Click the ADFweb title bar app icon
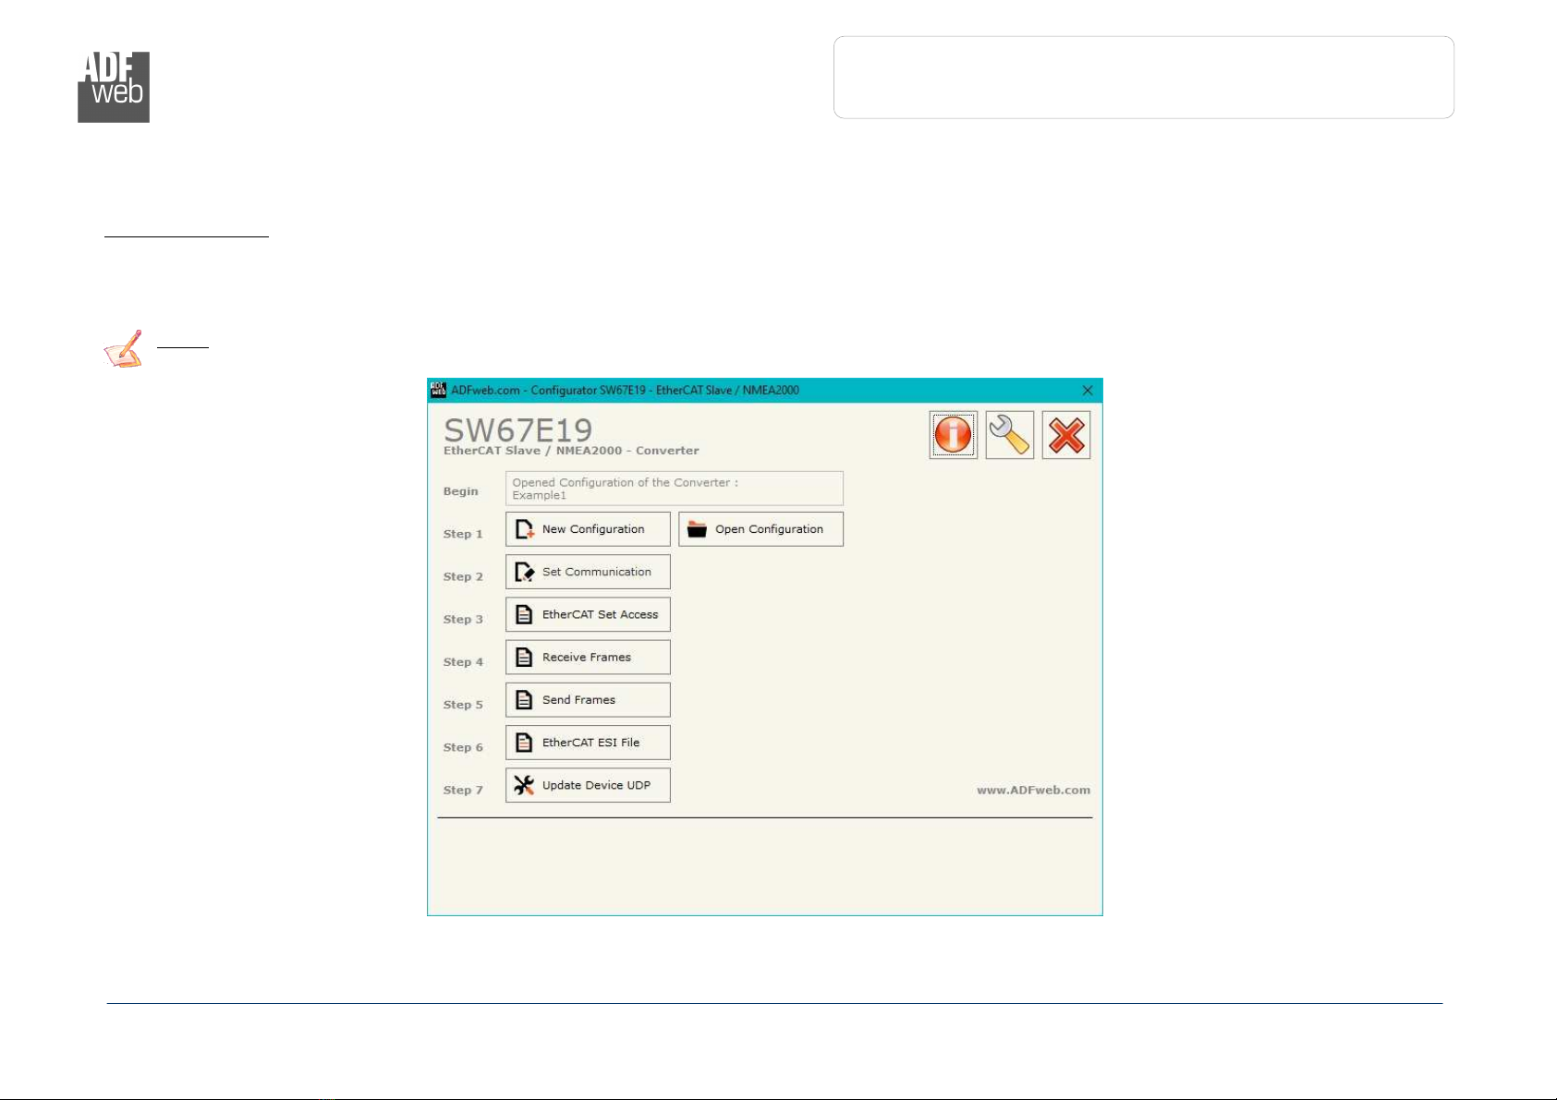 click(438, 390)
